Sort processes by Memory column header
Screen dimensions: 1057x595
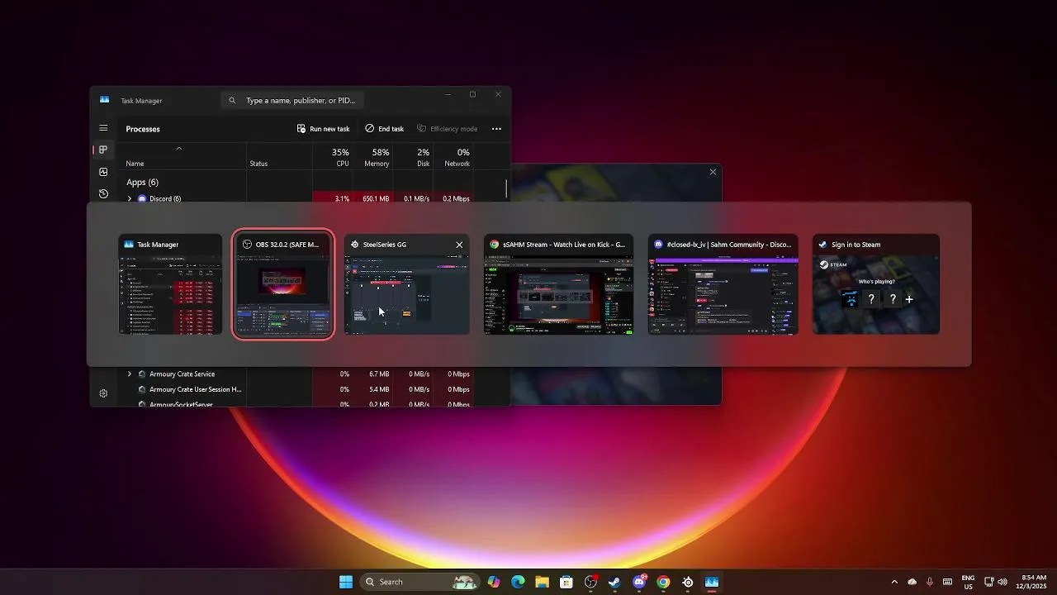(x=373, y=156)
